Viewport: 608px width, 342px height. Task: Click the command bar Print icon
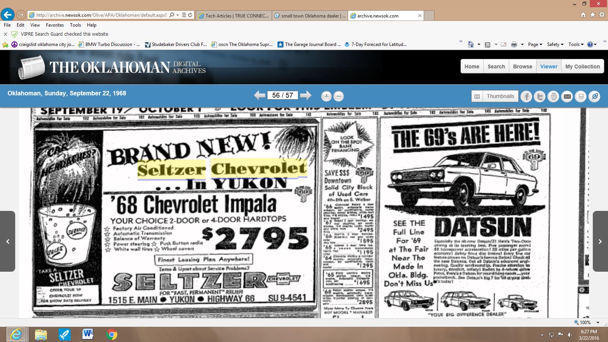click(x=514, y=44)
